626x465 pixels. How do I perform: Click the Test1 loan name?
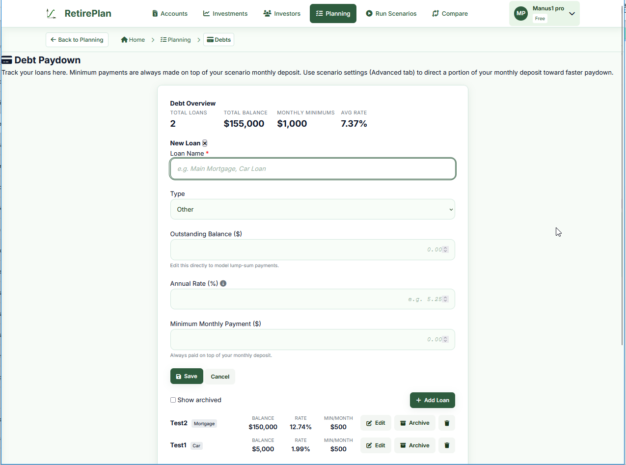(x=178, y=445)
